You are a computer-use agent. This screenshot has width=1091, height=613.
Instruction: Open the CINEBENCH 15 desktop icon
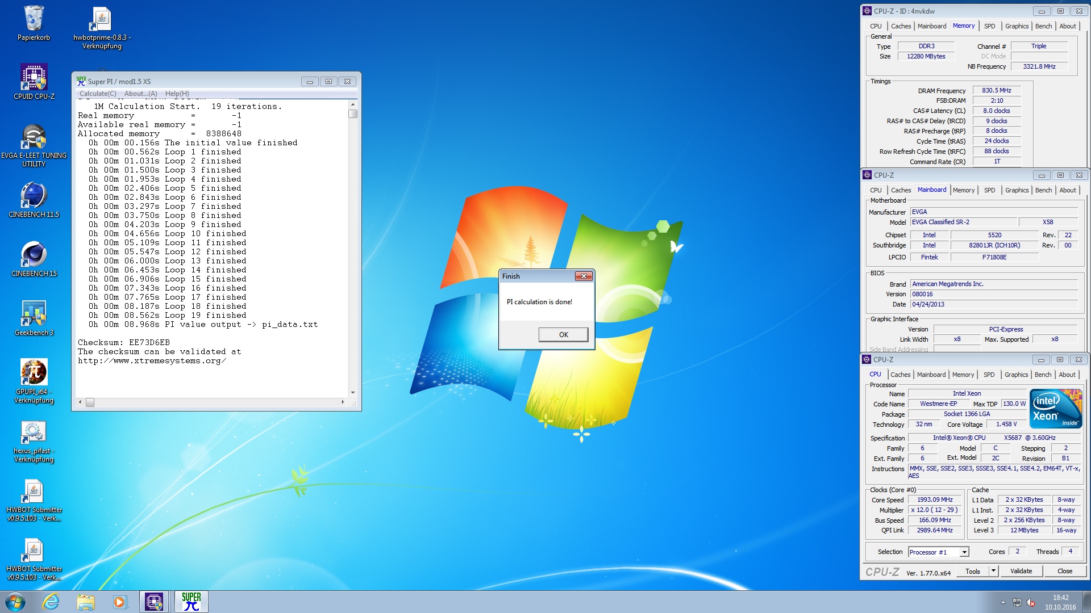[34, 259]
